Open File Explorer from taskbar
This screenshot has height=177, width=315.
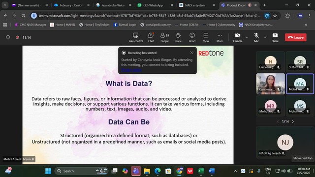click(147, 171)
